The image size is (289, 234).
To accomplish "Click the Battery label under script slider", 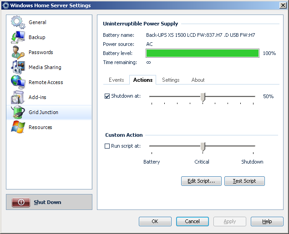I will pyautogui.click(x=152, y=162).
